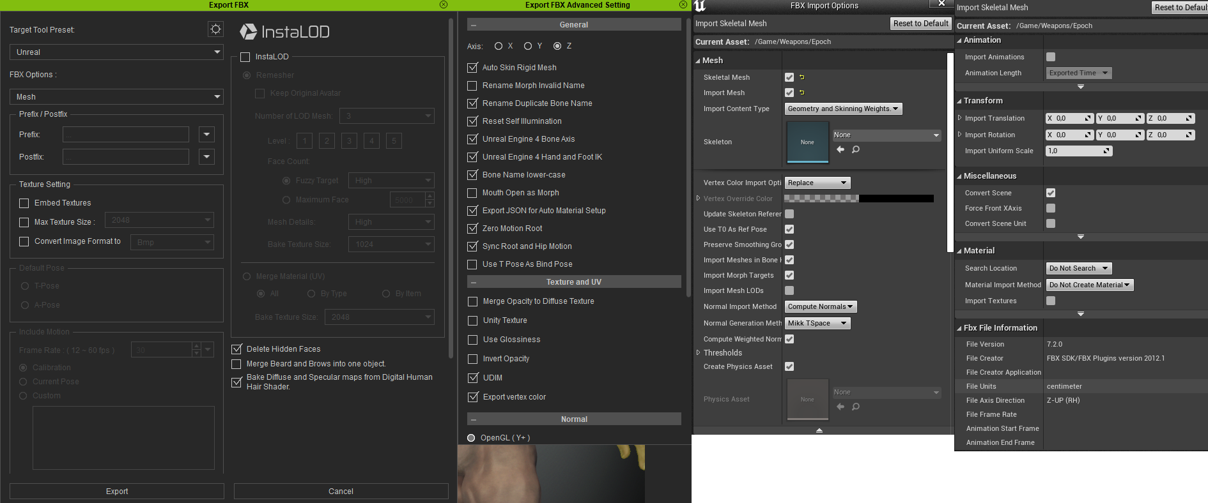The width and height of the screenshot is (1208, 503).
Task: Click the InstaLOD logo
Action: (x=284, y=31)
